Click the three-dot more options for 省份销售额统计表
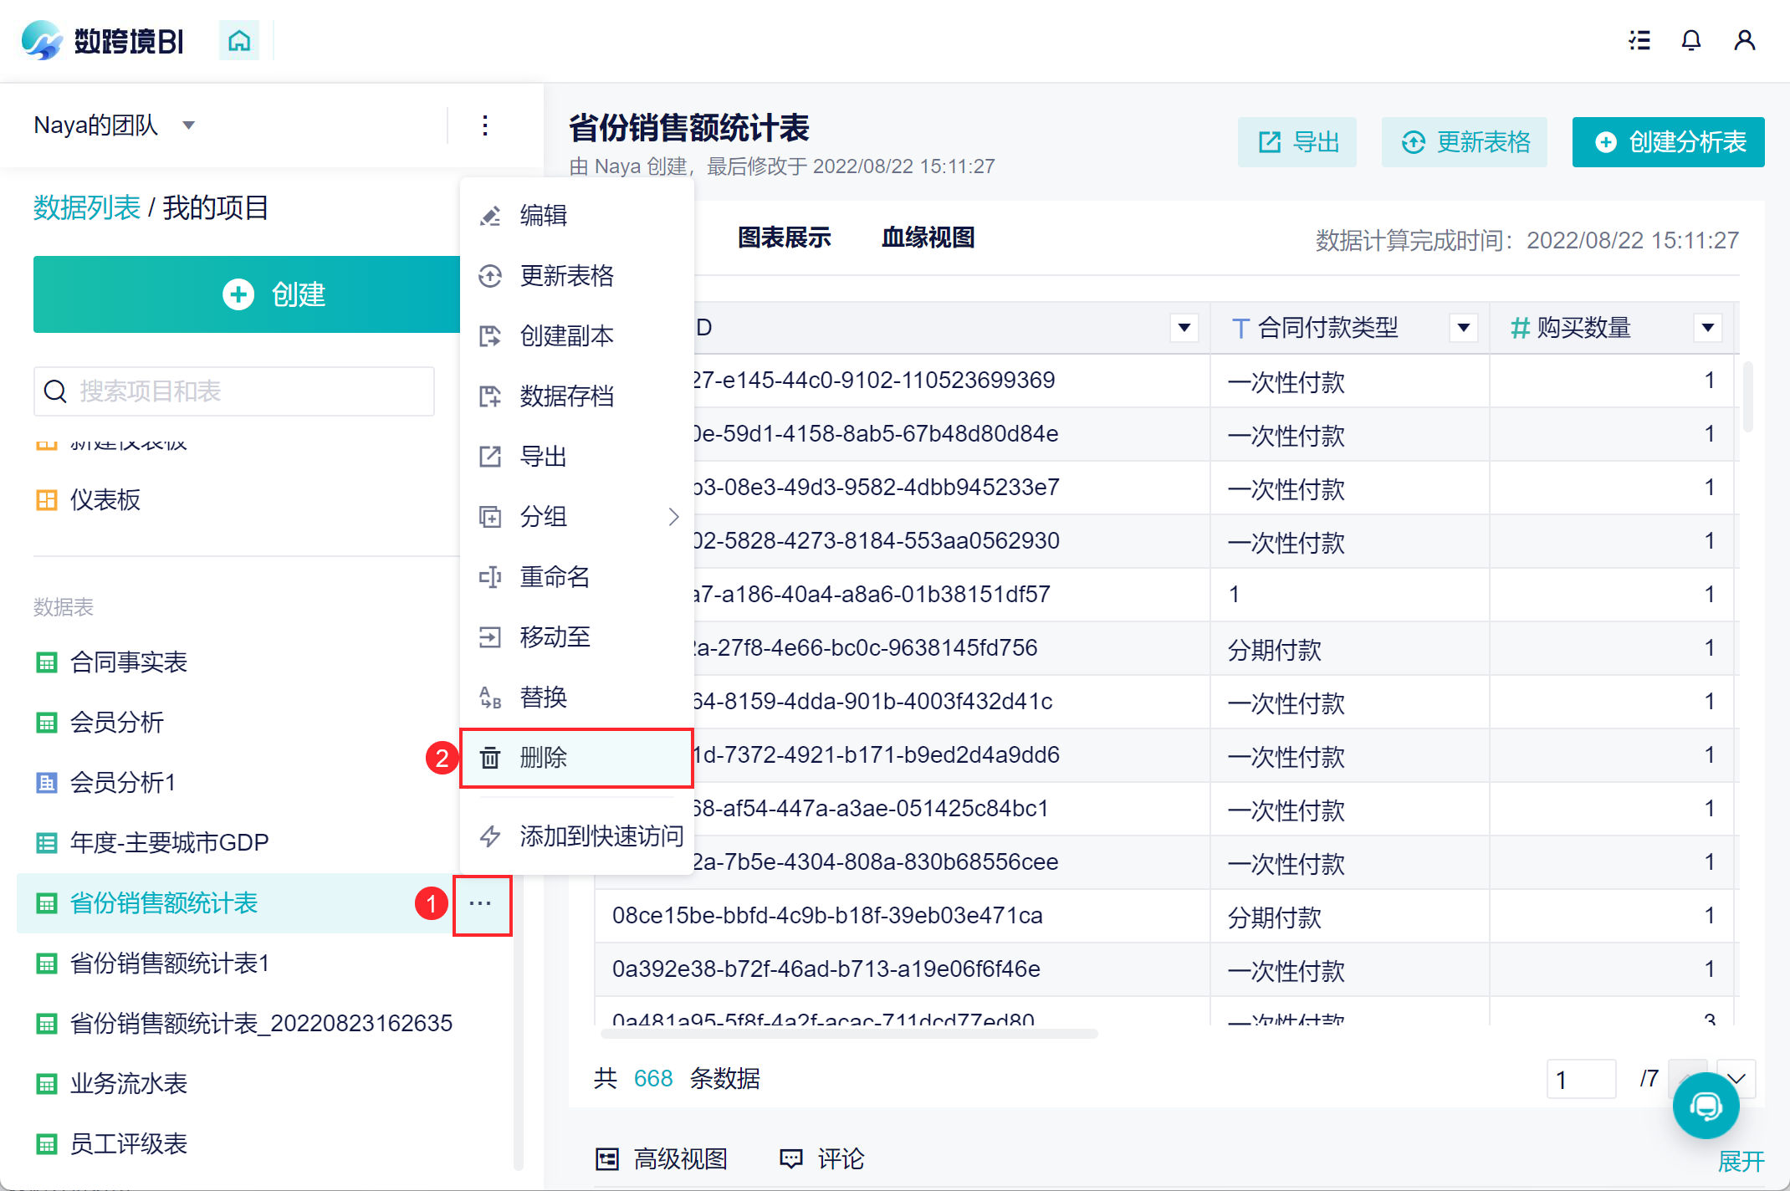Image resolution: width=1790 pixels, height=1191 pixels. click(x=481, y=904)
